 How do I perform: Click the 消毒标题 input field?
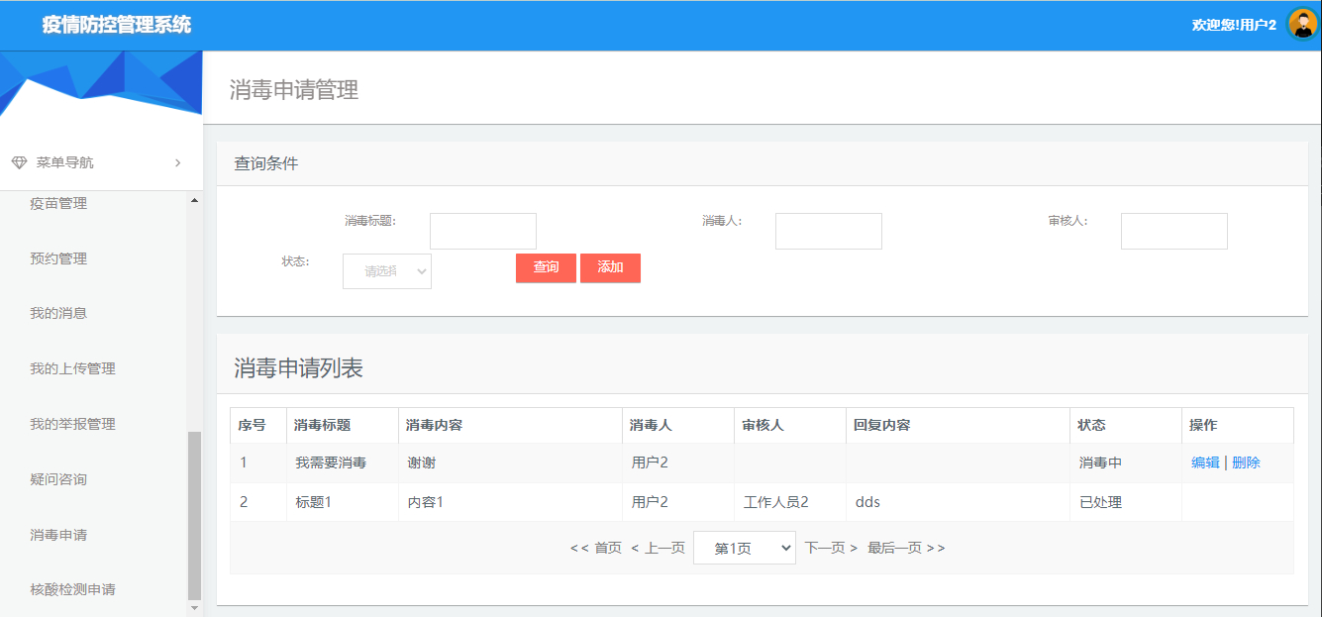click(482, 230)
